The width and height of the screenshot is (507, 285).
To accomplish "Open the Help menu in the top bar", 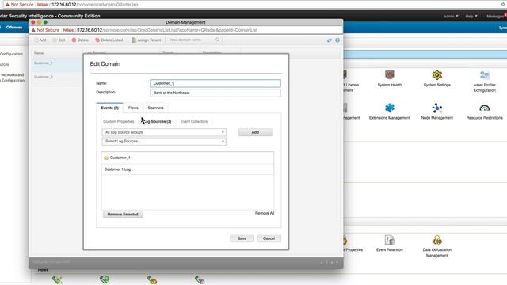I will coord(471,16).
